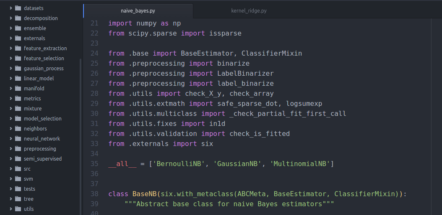Image resolution: width=442 pixels, height=215 pixels.
Task: Expand the feature_extraction folder chevron
Action: point(11,48)
